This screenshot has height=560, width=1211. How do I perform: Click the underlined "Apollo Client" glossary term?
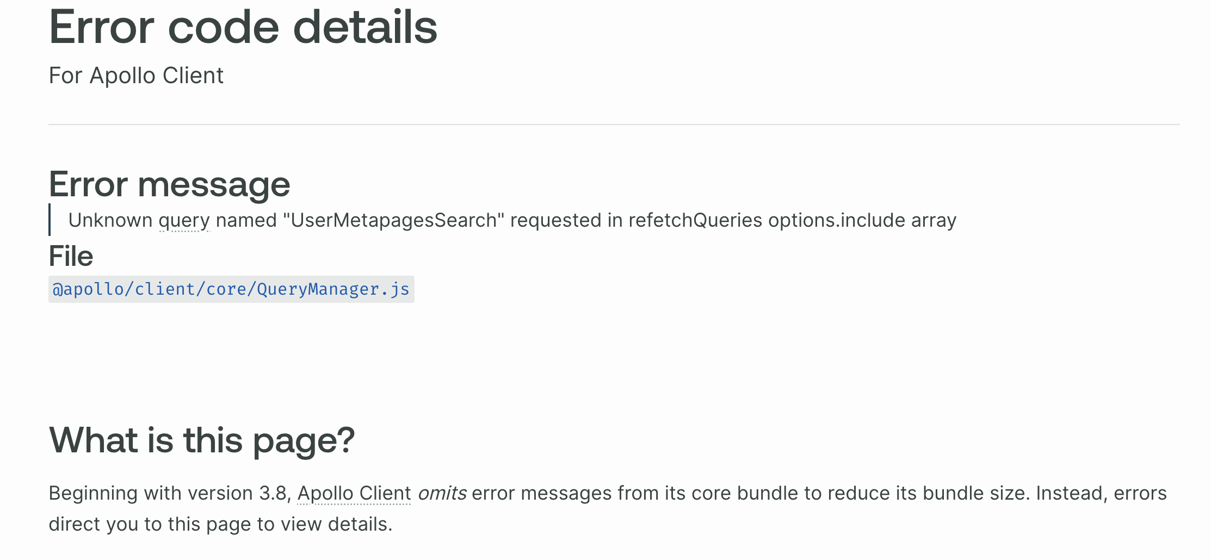[354, 494]
